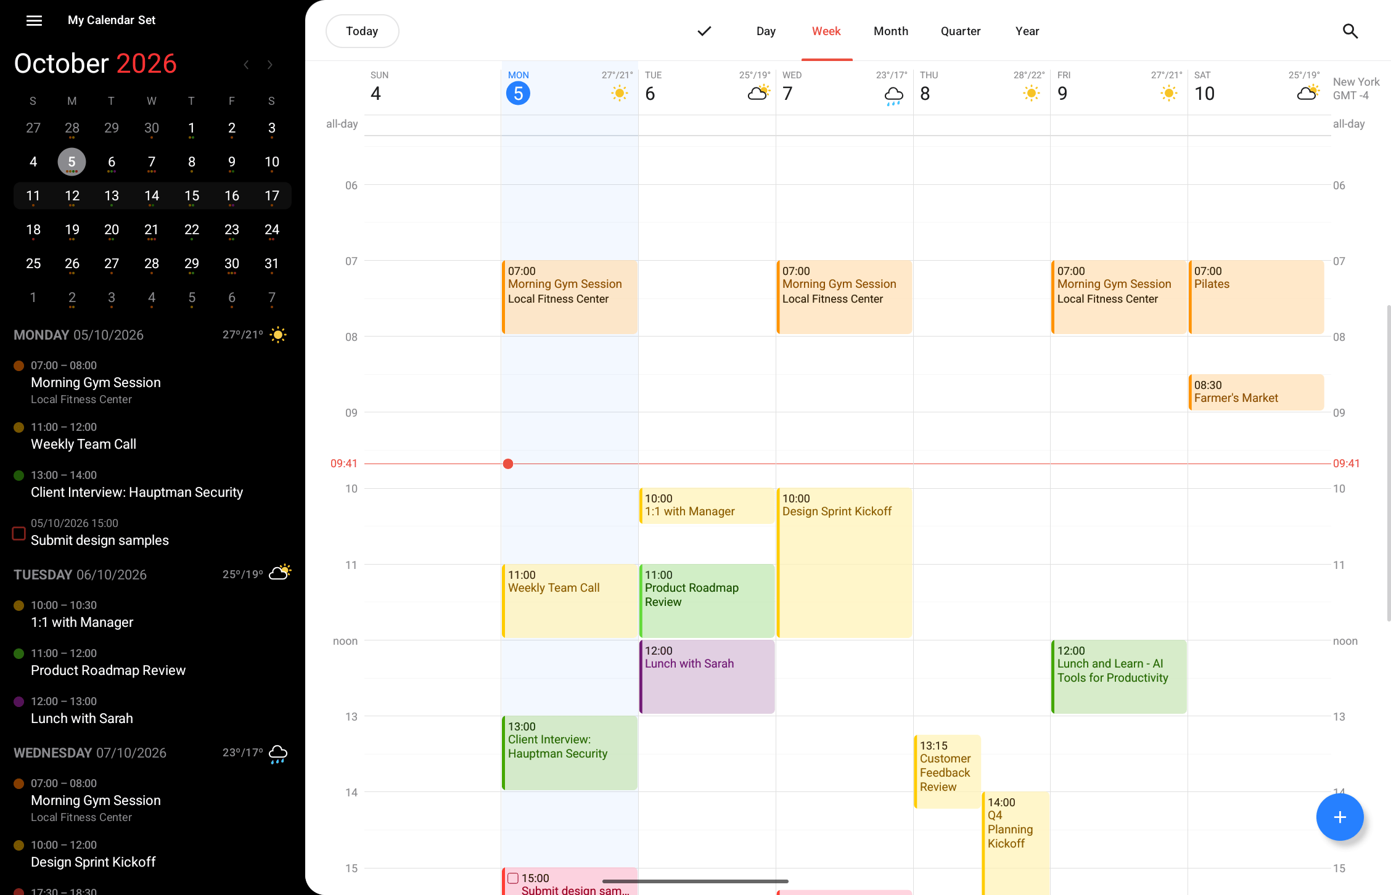This screenshot has height=895, width=1391.
Task: Go to next month with right chevron
Action: click(269, 65)
